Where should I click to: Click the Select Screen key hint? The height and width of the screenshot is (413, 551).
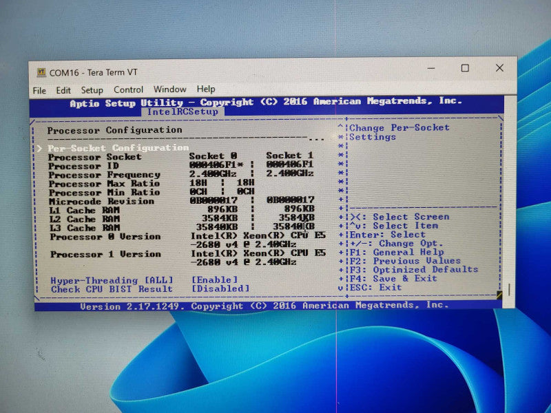coord(400,217)
